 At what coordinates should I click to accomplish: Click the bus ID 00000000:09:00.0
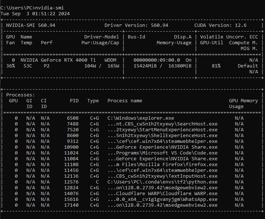tap(156, 60)
